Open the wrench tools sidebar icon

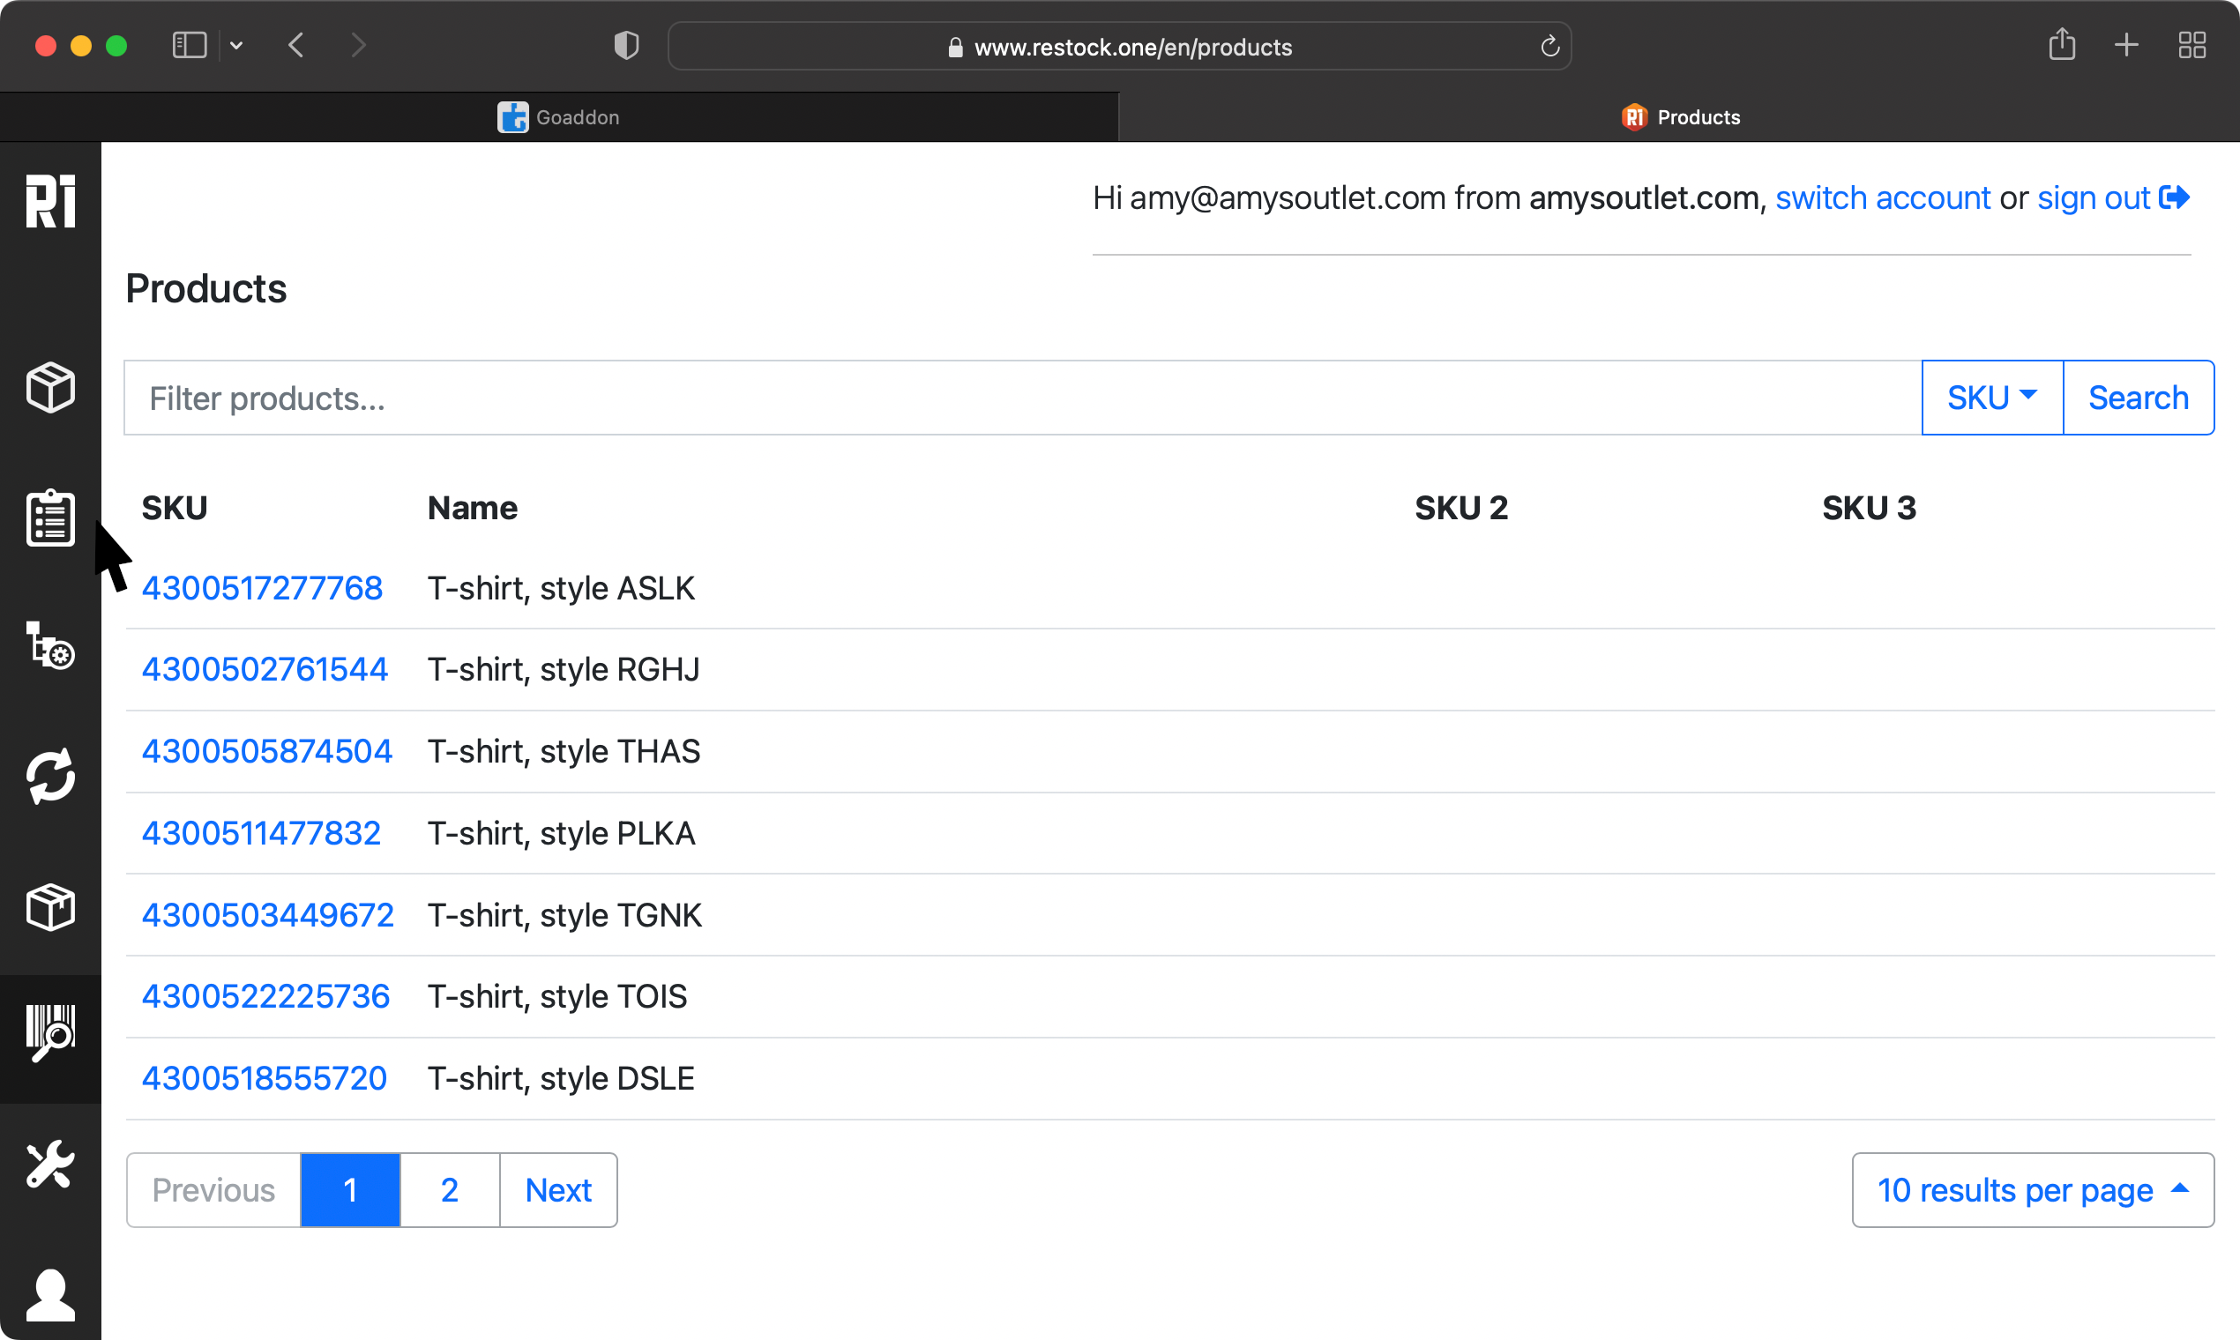pyautogui.click(x=50, y=1165)
